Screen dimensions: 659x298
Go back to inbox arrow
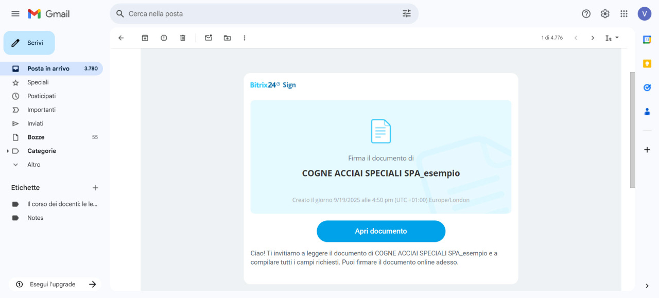click(121, 38)
